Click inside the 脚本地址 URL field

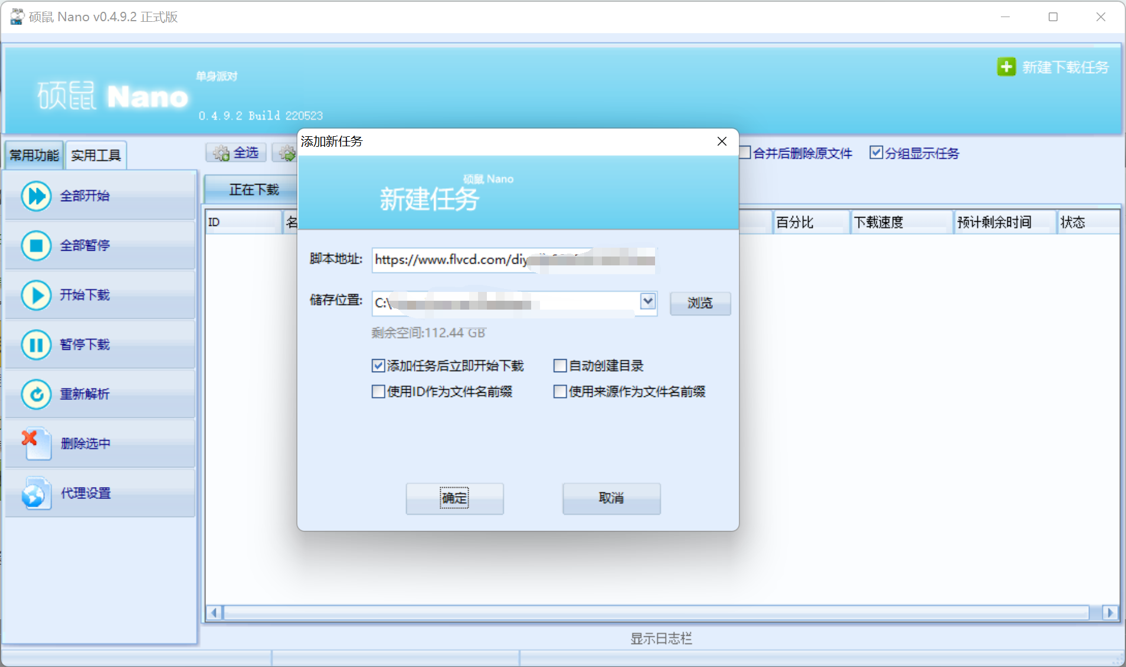514,260
